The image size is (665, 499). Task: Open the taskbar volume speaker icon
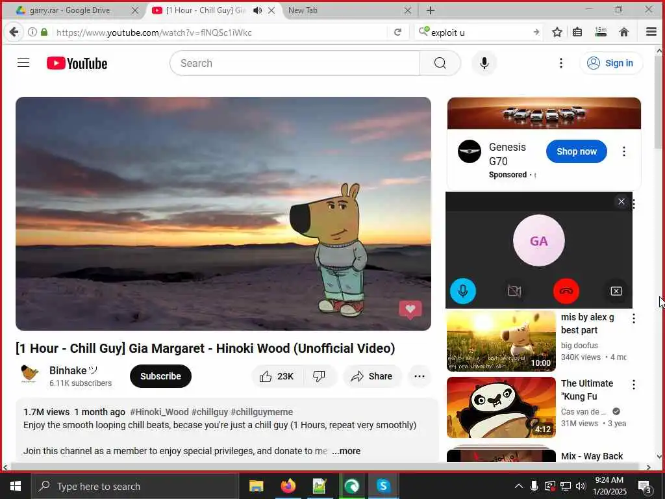581,486
